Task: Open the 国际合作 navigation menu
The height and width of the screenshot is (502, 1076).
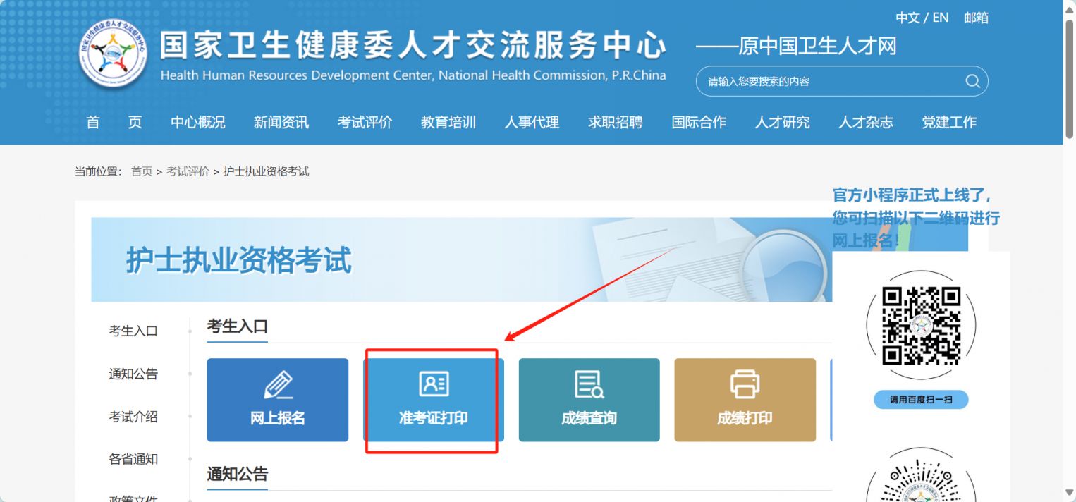Action: coord(699,122)
